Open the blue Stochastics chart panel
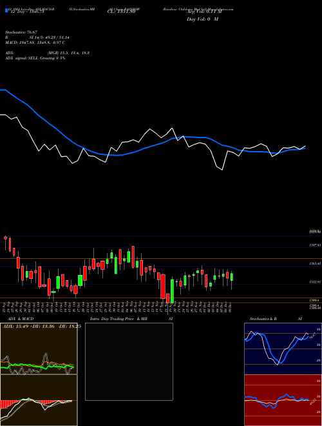Viewport: 322px width, 426px height. click(x=283, y=349)
